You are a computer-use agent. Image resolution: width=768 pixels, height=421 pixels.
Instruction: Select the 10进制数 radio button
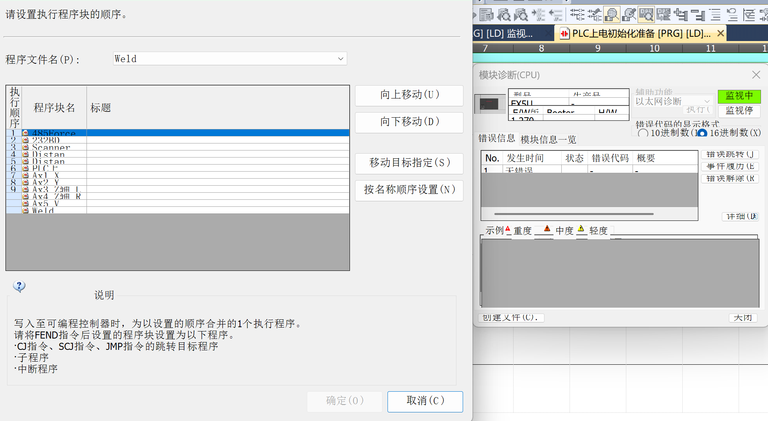tap(643, 133)
